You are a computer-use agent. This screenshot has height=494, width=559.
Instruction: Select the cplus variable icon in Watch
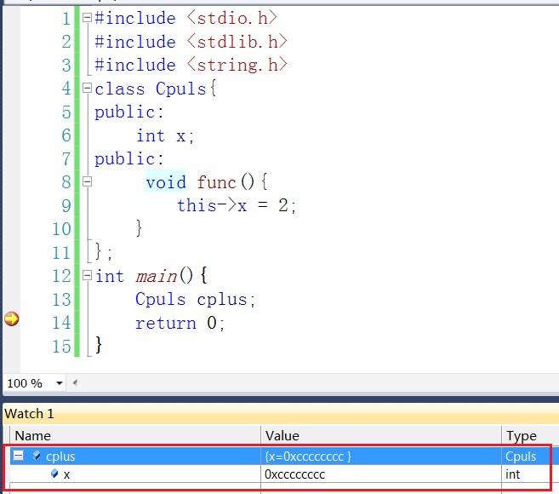[x=37, y=455]
